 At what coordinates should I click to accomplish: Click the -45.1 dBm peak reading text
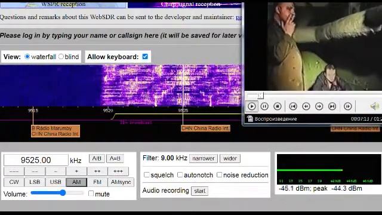pos(321,189)
